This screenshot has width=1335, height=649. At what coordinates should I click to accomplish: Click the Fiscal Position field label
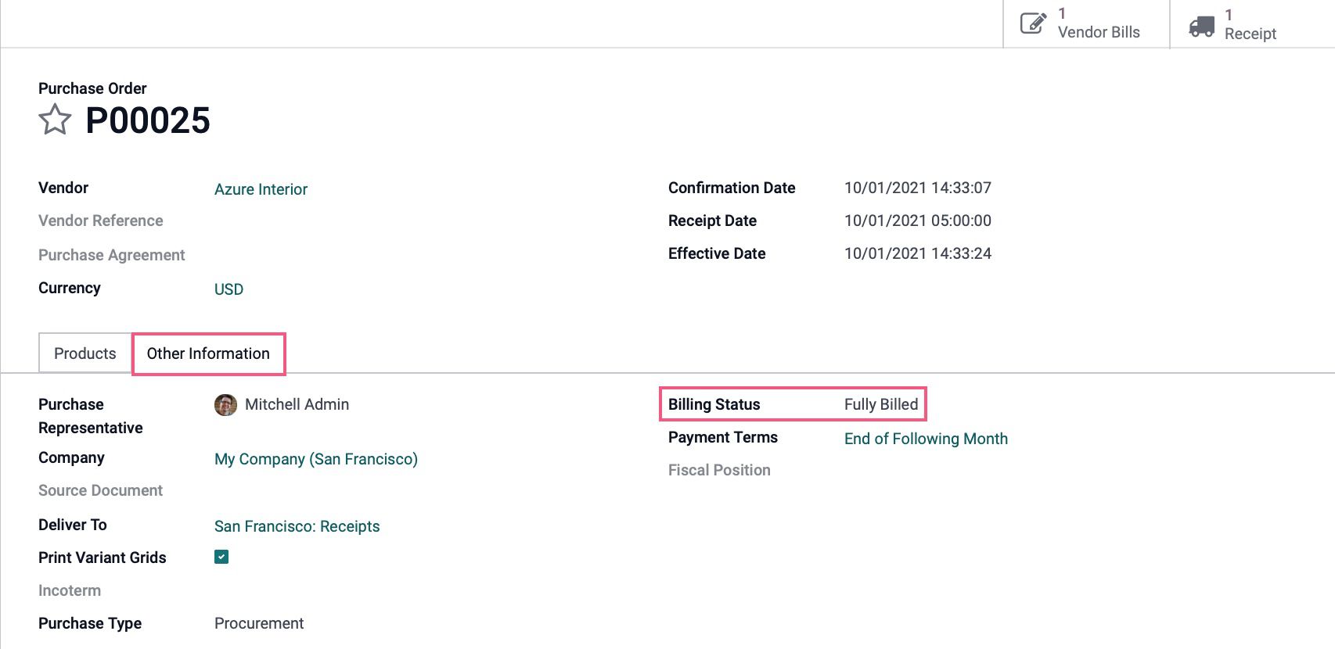click(719, 470)
